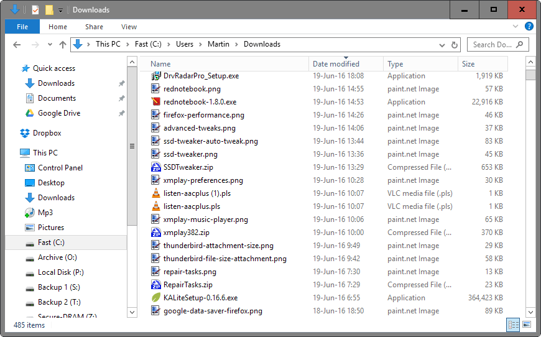The width and height of the screenshot is (541, 337).
Task: Select the RepairTasks.zip archive icon
Action: (156, 285)
